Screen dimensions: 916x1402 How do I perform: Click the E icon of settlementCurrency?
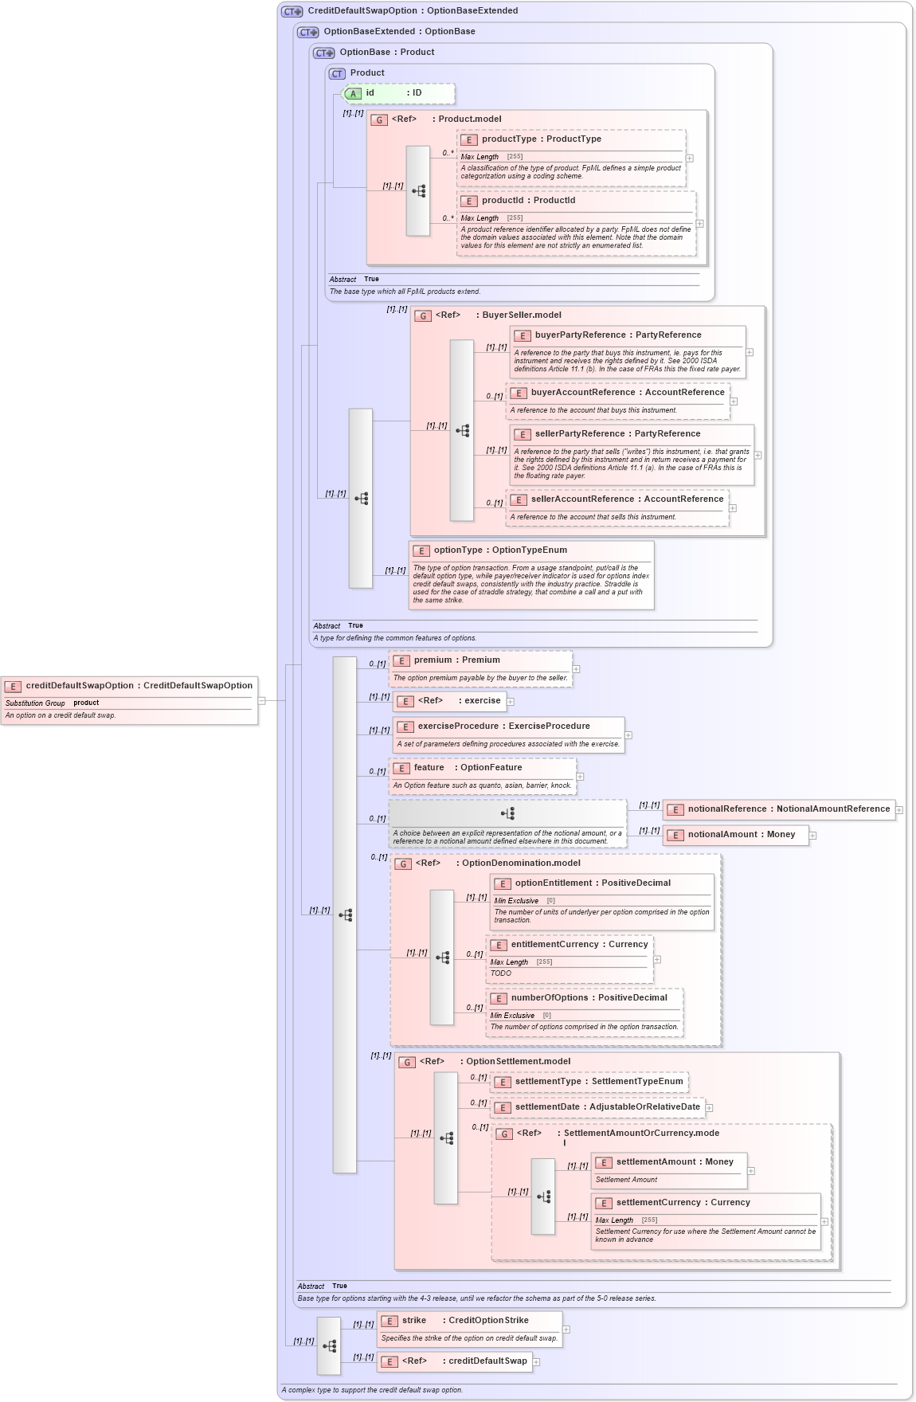[x=604, y=1204]
